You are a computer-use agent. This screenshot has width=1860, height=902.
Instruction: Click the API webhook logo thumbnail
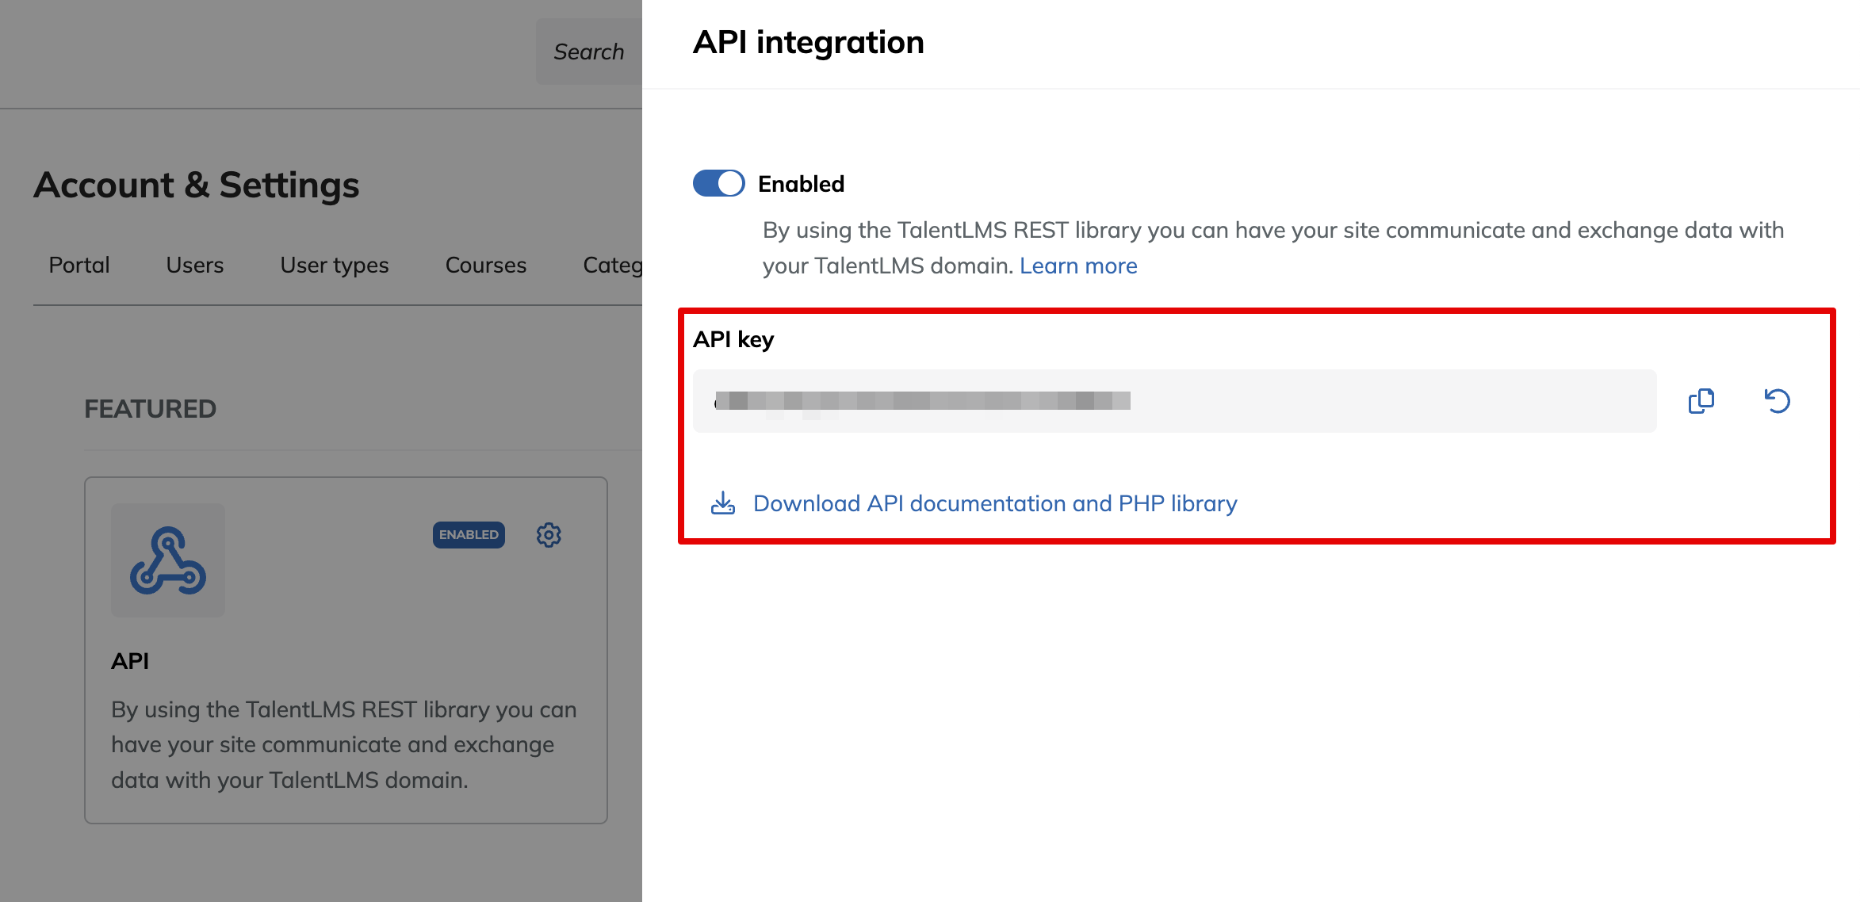click(x=168, y=560)
